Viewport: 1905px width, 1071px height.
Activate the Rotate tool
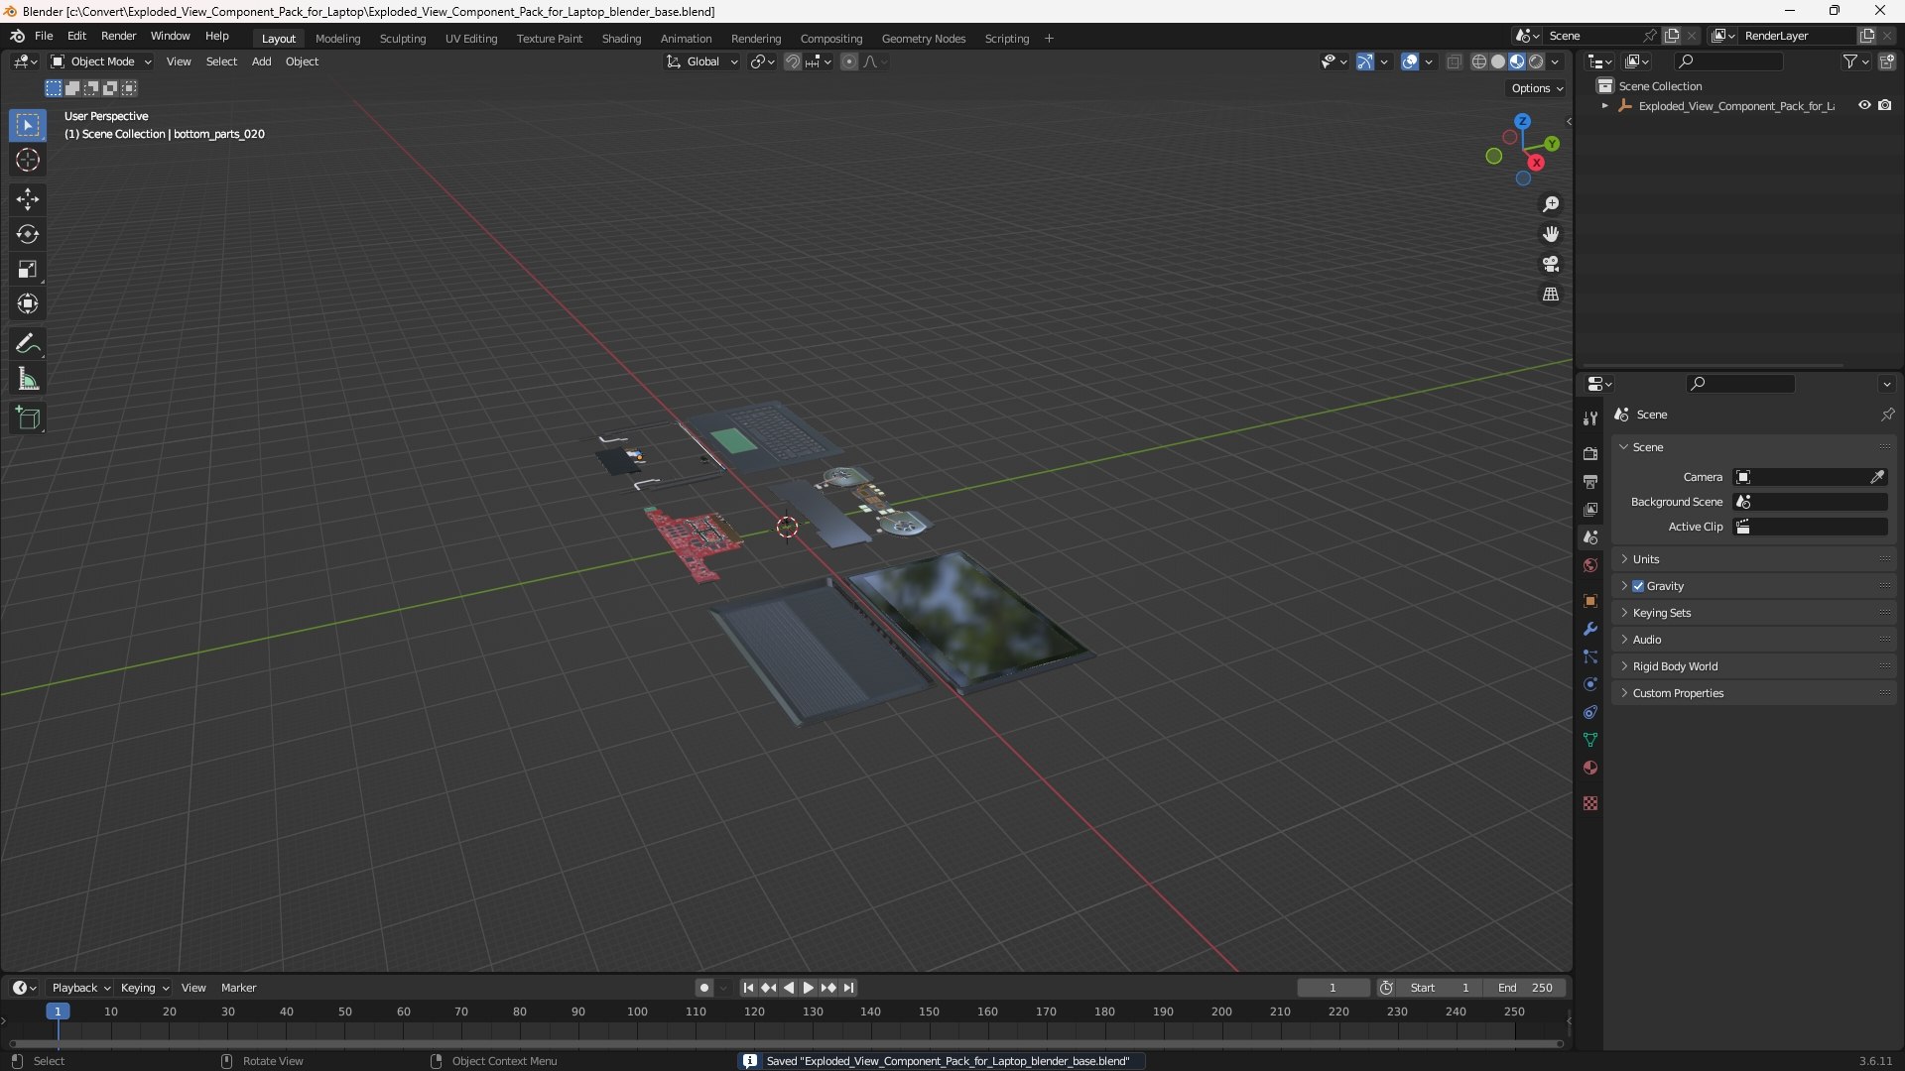[x=28, y=234]
